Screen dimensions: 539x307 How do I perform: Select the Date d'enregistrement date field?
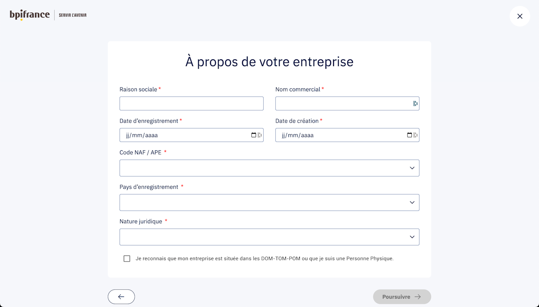[x=185, y=135]
